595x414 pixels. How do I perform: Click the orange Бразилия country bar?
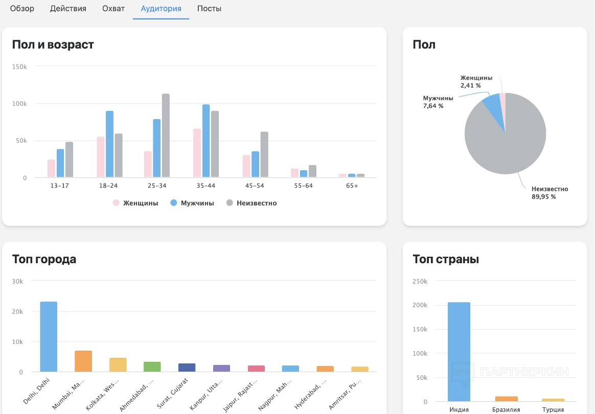tap(506, 399)
